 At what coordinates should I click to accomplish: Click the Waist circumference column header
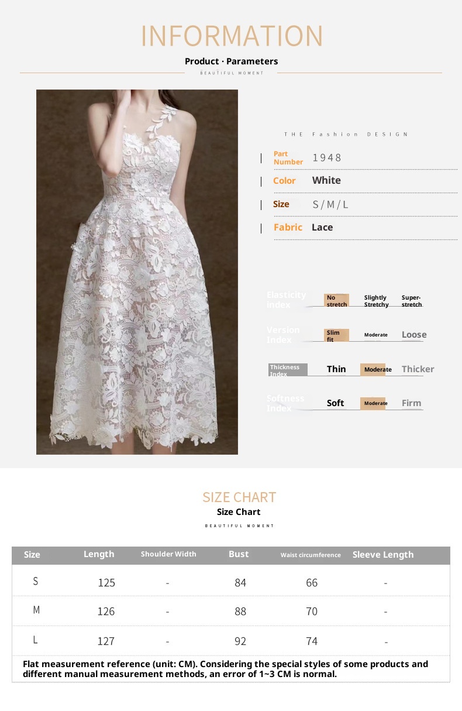click(x=311, y=555)
